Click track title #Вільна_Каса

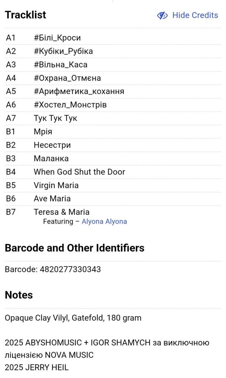60,65
